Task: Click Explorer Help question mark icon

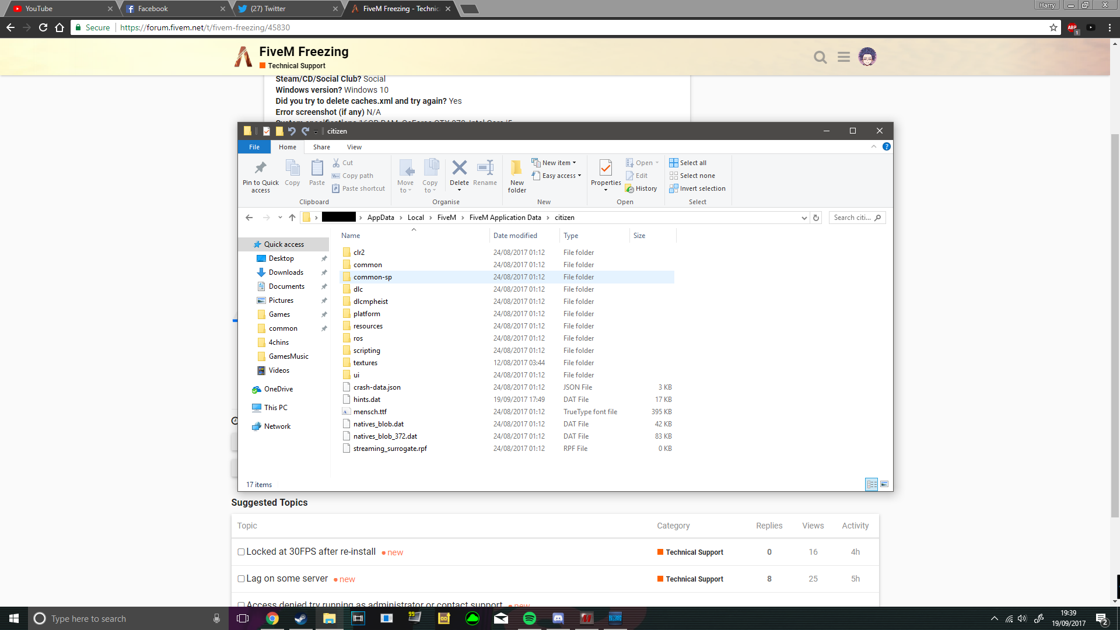Action: pyautogui.click(x=886, y=147)
